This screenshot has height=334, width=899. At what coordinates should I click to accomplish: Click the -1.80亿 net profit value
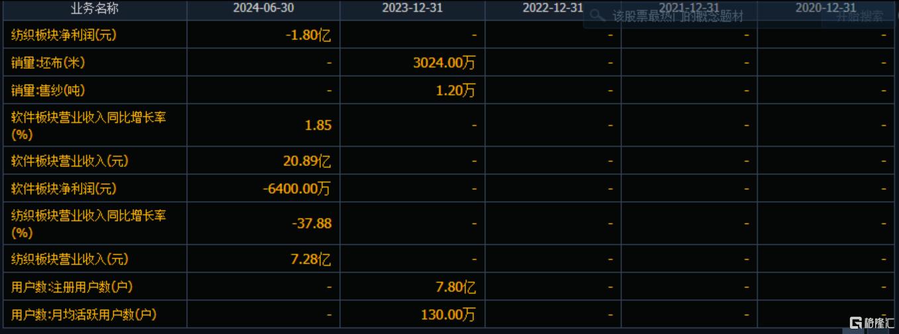(307, 35)
